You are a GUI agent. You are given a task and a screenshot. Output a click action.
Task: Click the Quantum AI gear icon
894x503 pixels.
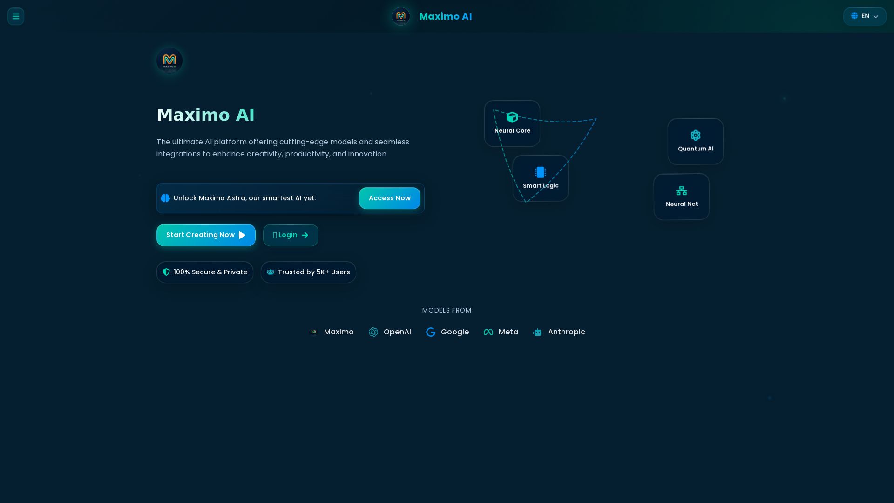[x=695, y=135]
